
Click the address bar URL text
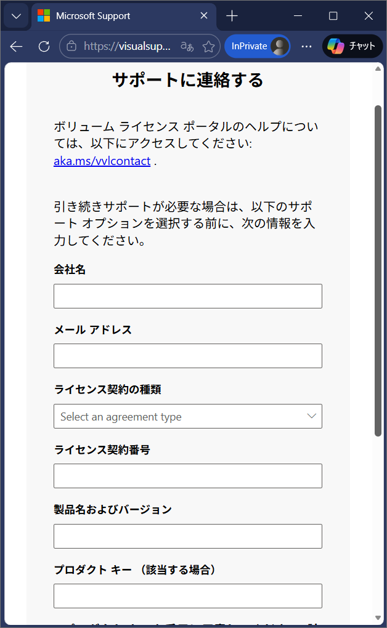[127, 46]
